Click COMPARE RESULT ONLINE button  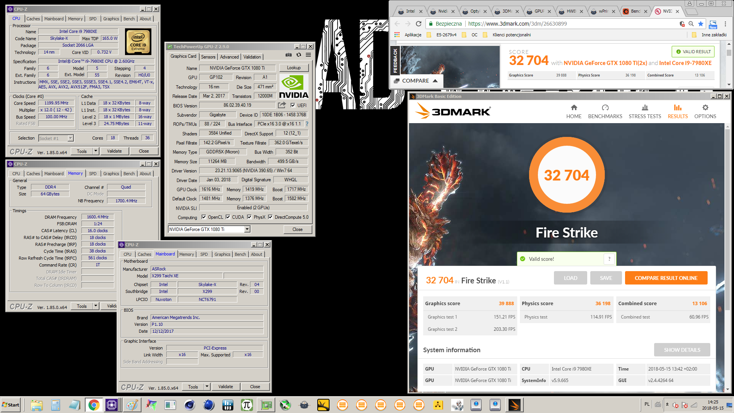pos(666,278)
